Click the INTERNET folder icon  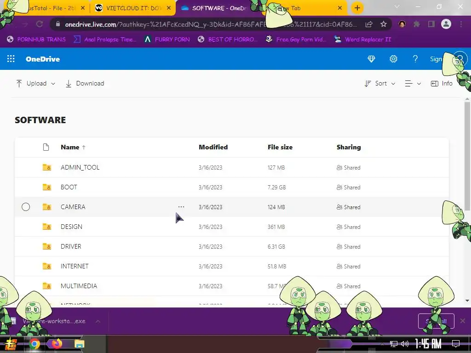(x=46, y=266)
